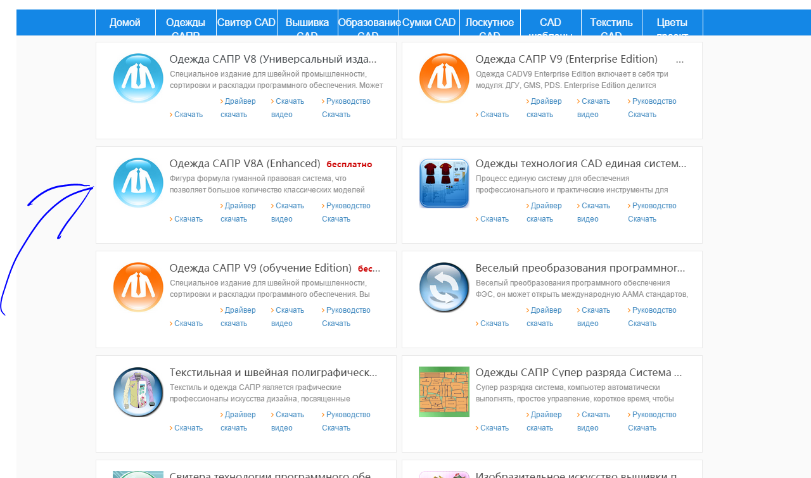Click Скачать link under V9 обучение Edition
811x478 pixels.
(x=186, y=324)
